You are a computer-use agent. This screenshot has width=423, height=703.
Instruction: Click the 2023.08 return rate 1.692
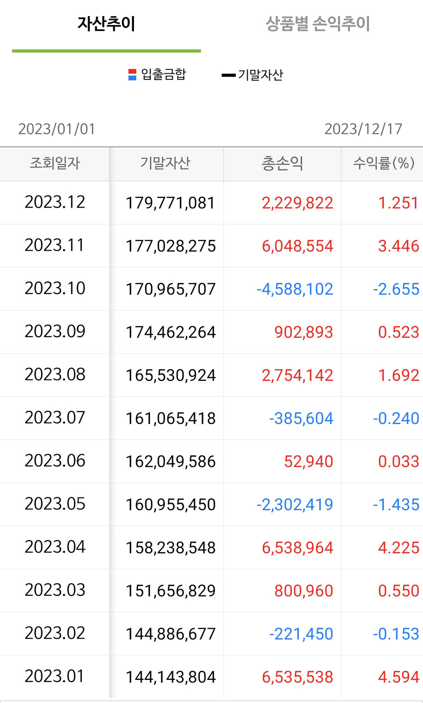click(x=398, y=375)
